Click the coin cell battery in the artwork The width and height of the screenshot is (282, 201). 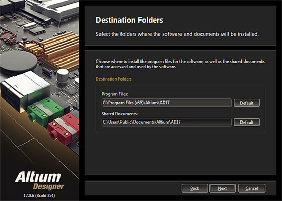(x=18, y=61)
